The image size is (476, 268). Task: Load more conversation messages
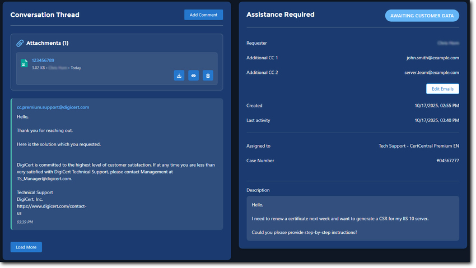(26, 247)
